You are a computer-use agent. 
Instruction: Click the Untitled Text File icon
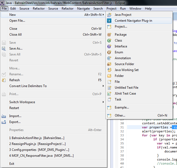tap(109, 88)
